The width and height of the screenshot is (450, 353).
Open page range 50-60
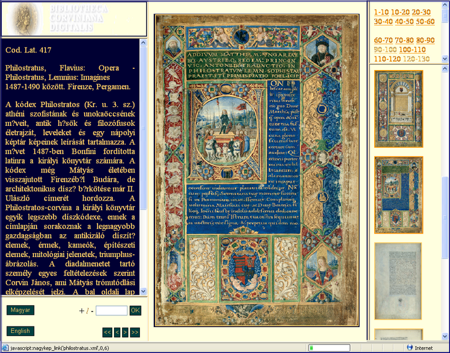tap(425, 22)
